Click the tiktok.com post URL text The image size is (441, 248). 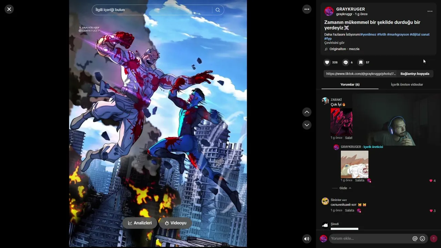click(361, 74)
